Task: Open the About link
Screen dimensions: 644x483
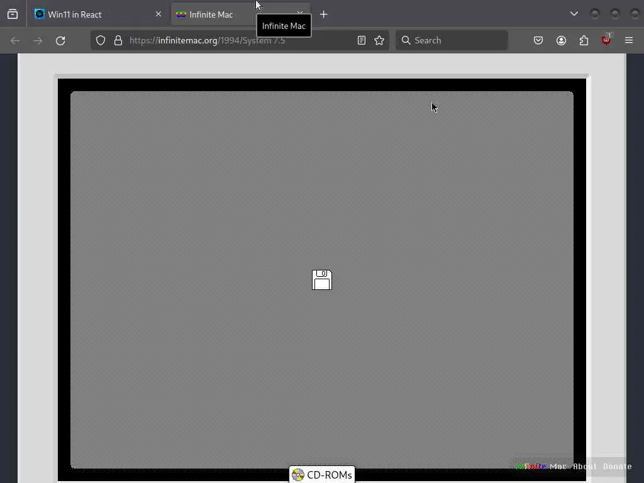Action: coord(585,466)
